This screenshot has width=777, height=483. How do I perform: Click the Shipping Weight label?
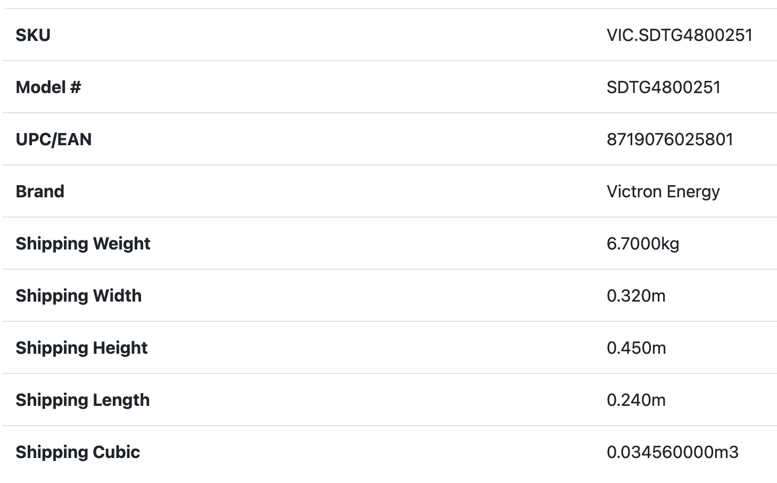coord(83,244)
